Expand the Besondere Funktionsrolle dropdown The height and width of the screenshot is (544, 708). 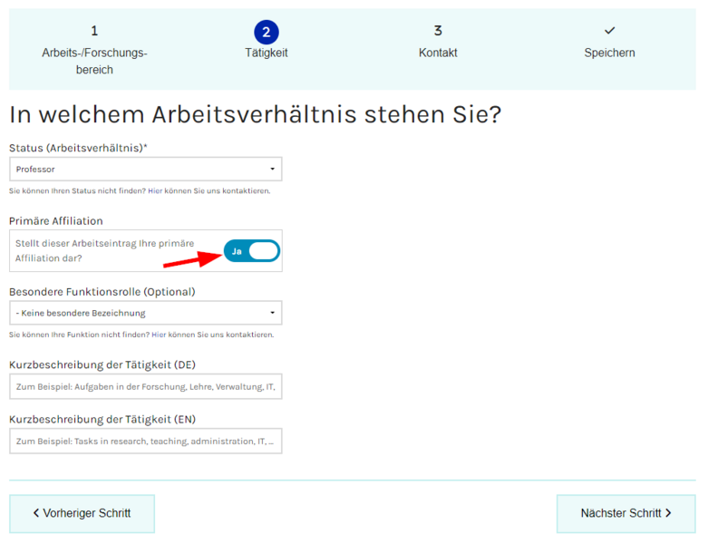(x=145, y=314)
